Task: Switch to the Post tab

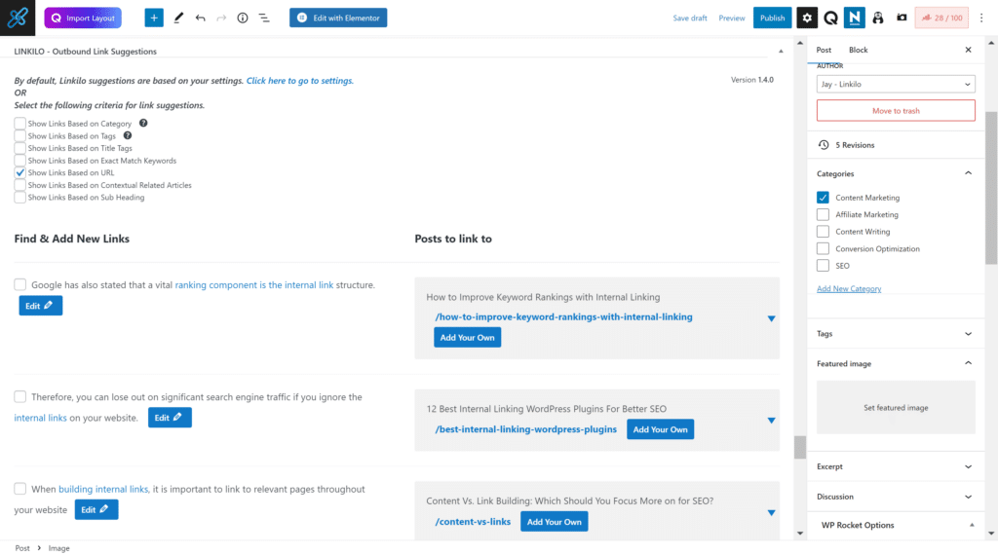Action: tap(824, 50)
